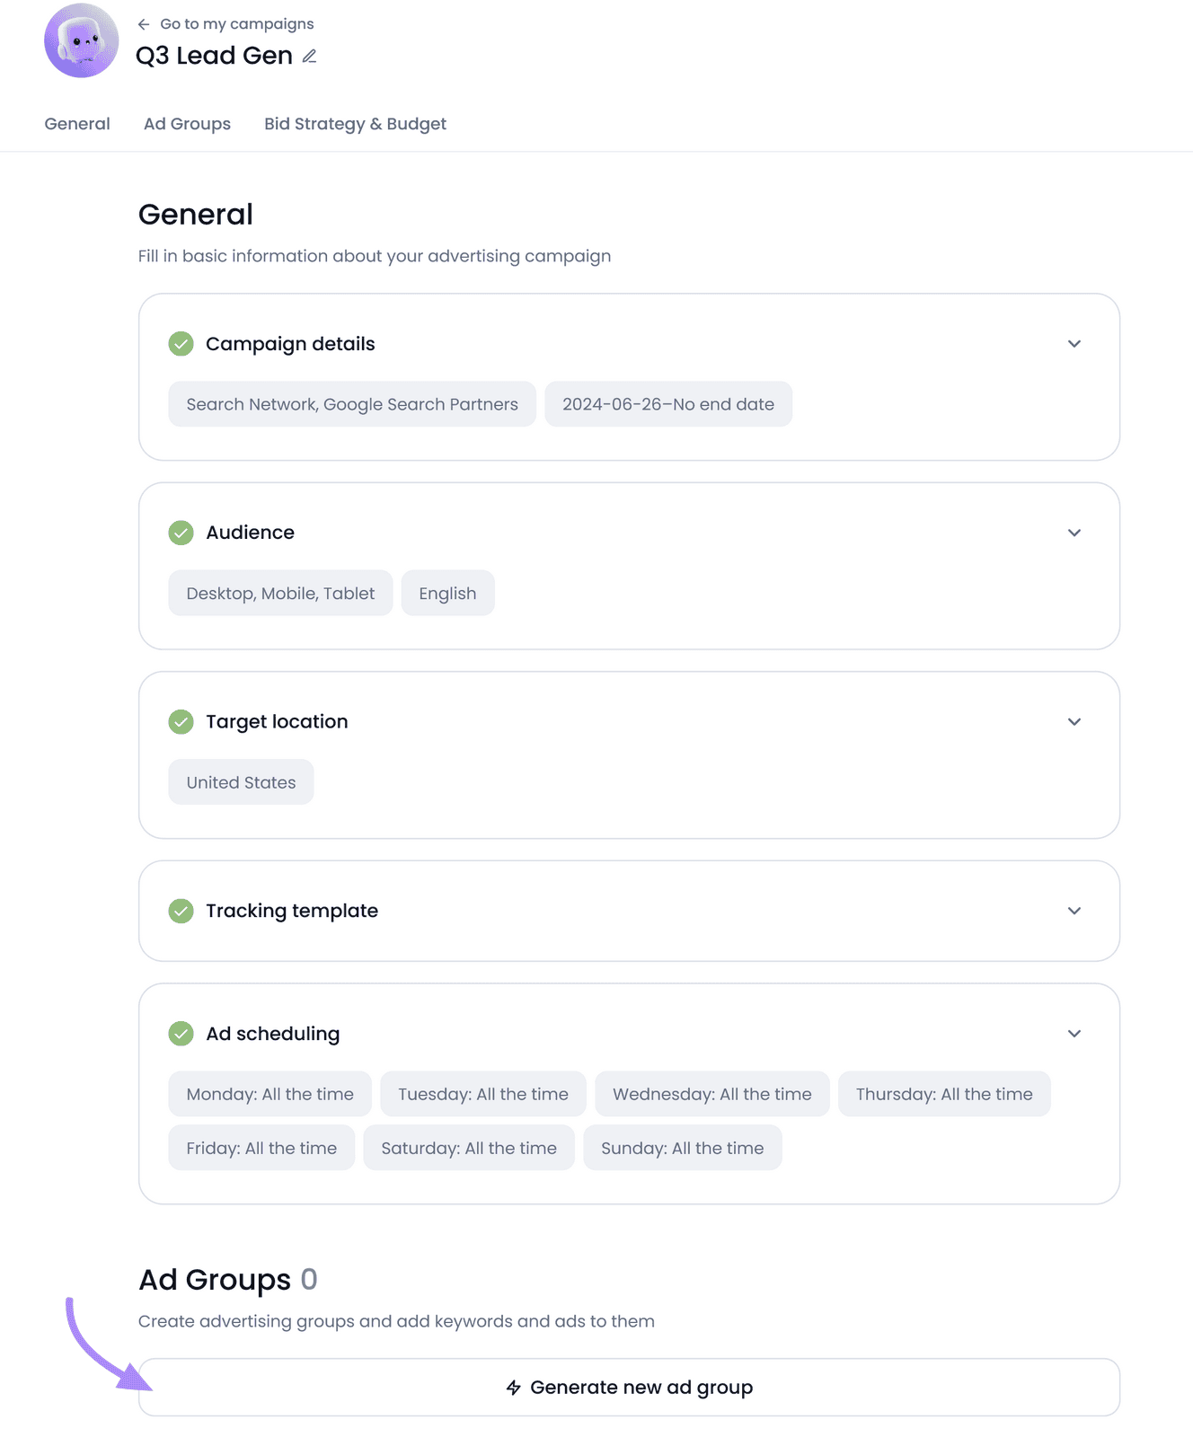Open the Bid Strategy & Budget tab
The width and height of the screenshot is (1193, 1437).
[x=355, y=123]
